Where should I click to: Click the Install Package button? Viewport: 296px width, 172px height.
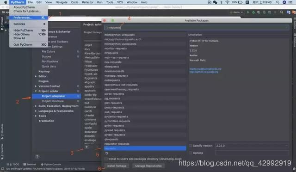[x=117, y=166]
